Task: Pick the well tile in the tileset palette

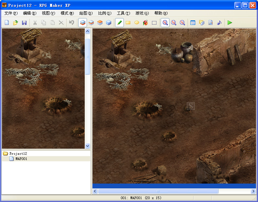Action: click(29, 45)
